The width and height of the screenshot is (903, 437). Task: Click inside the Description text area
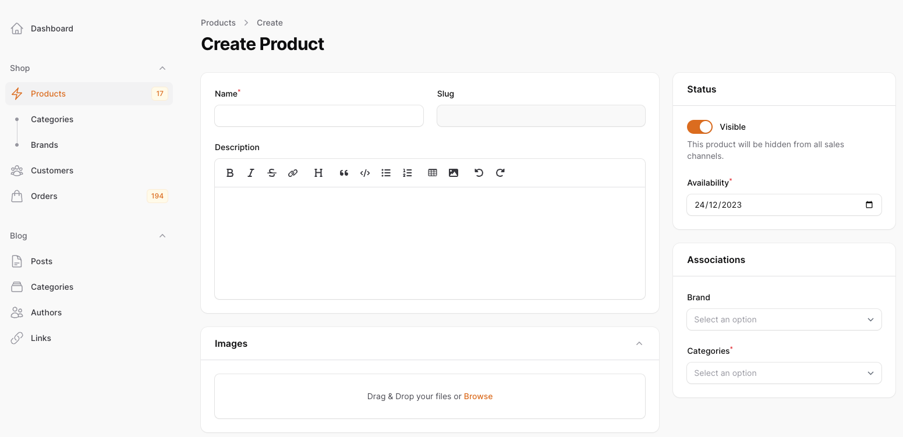point(430,243)
